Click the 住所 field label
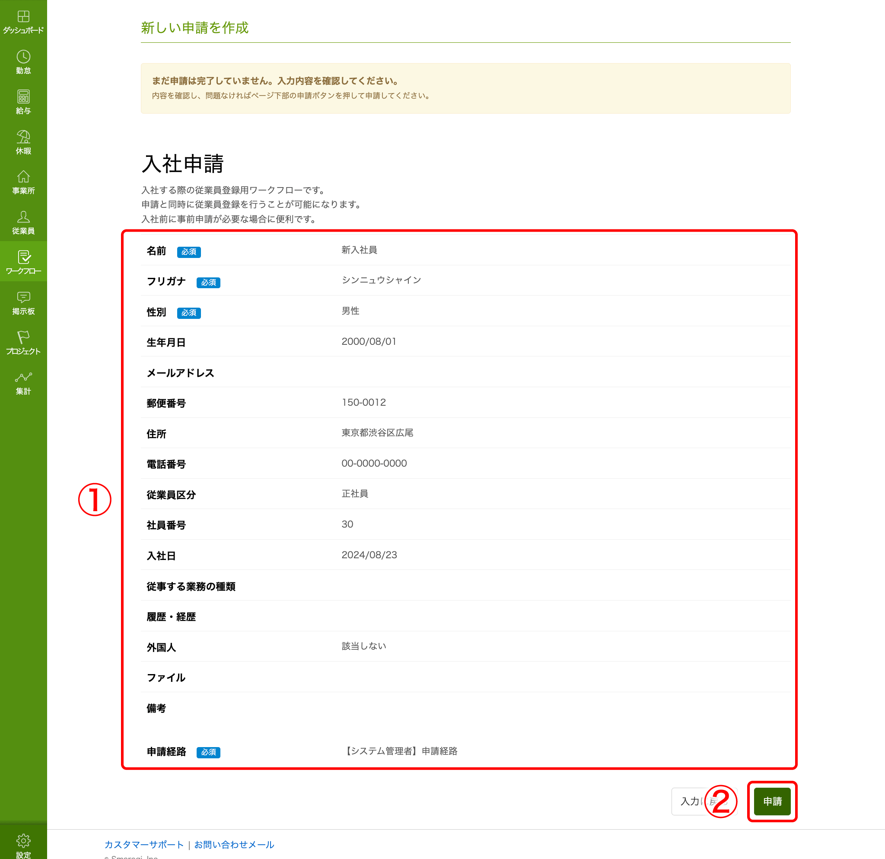This screenshot has width=885, height=859. pyautogui.click(x=156, y=434)
